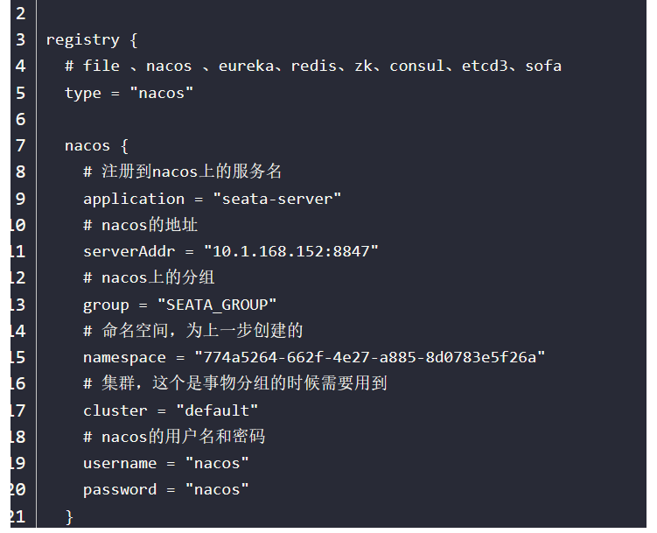Viewport: 657px width, 533px height.
Task: Click the namespace keyword on line 15
Action: pos(124,358)
